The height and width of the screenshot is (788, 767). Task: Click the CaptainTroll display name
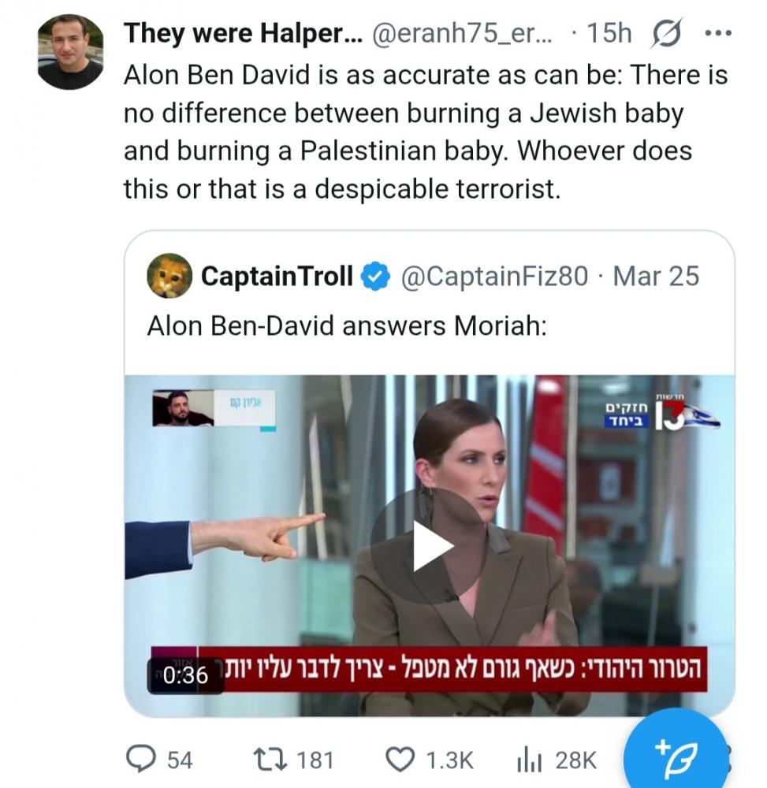(x=277, y=277)
